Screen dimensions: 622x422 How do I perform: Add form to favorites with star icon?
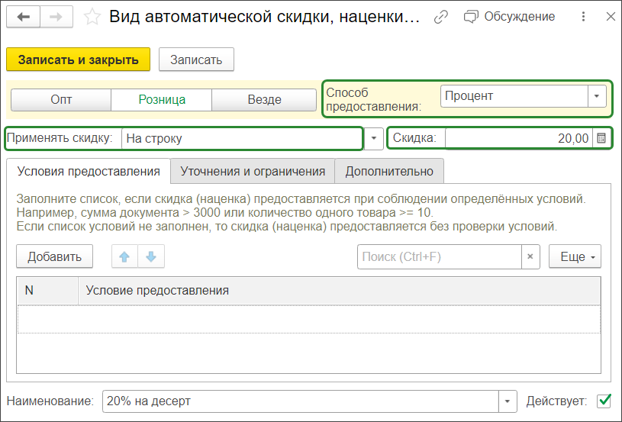(92, 17)
